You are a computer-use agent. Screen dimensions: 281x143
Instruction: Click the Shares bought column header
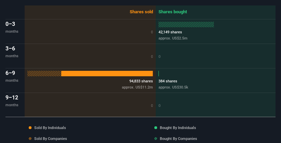tap(173, 12)
